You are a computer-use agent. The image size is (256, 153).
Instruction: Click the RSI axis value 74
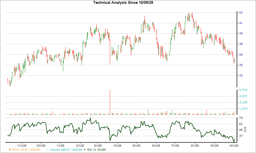[x=241, y=118]
